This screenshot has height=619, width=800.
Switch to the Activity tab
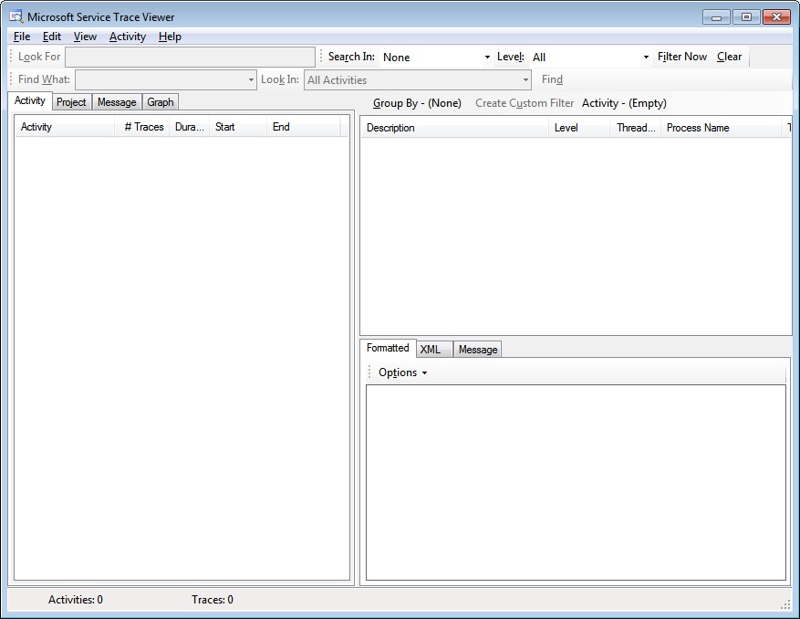point(30,100)
